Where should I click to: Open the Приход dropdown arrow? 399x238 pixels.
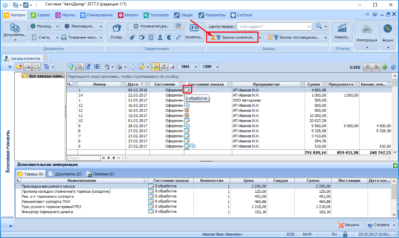pyautogui.click(x=57, y=27)
